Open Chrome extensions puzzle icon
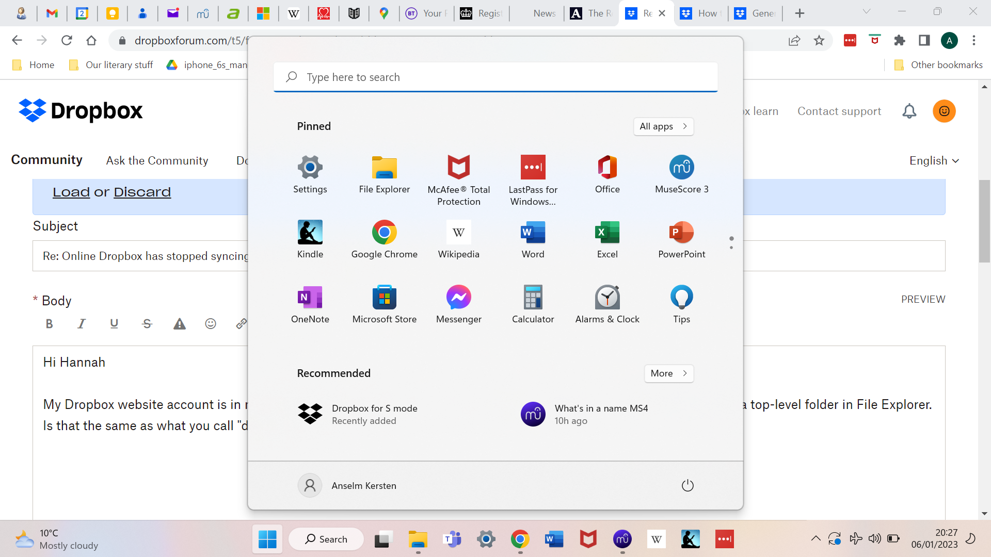The image size is (991, 557). coord(899,40)
